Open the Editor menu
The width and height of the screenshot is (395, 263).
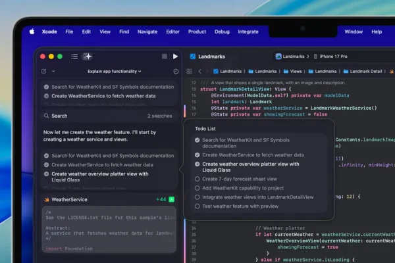[172, 32]
